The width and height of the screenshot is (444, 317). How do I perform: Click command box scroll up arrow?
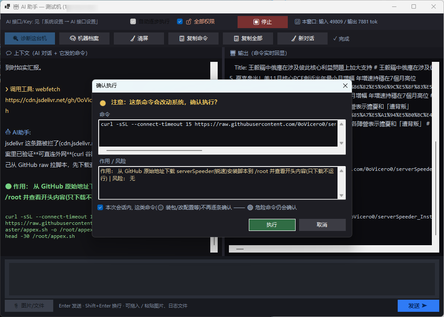[341, 124]
